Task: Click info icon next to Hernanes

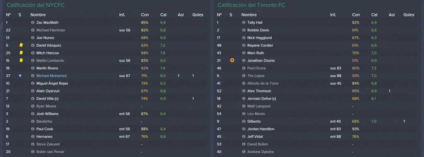Action: 33,137
